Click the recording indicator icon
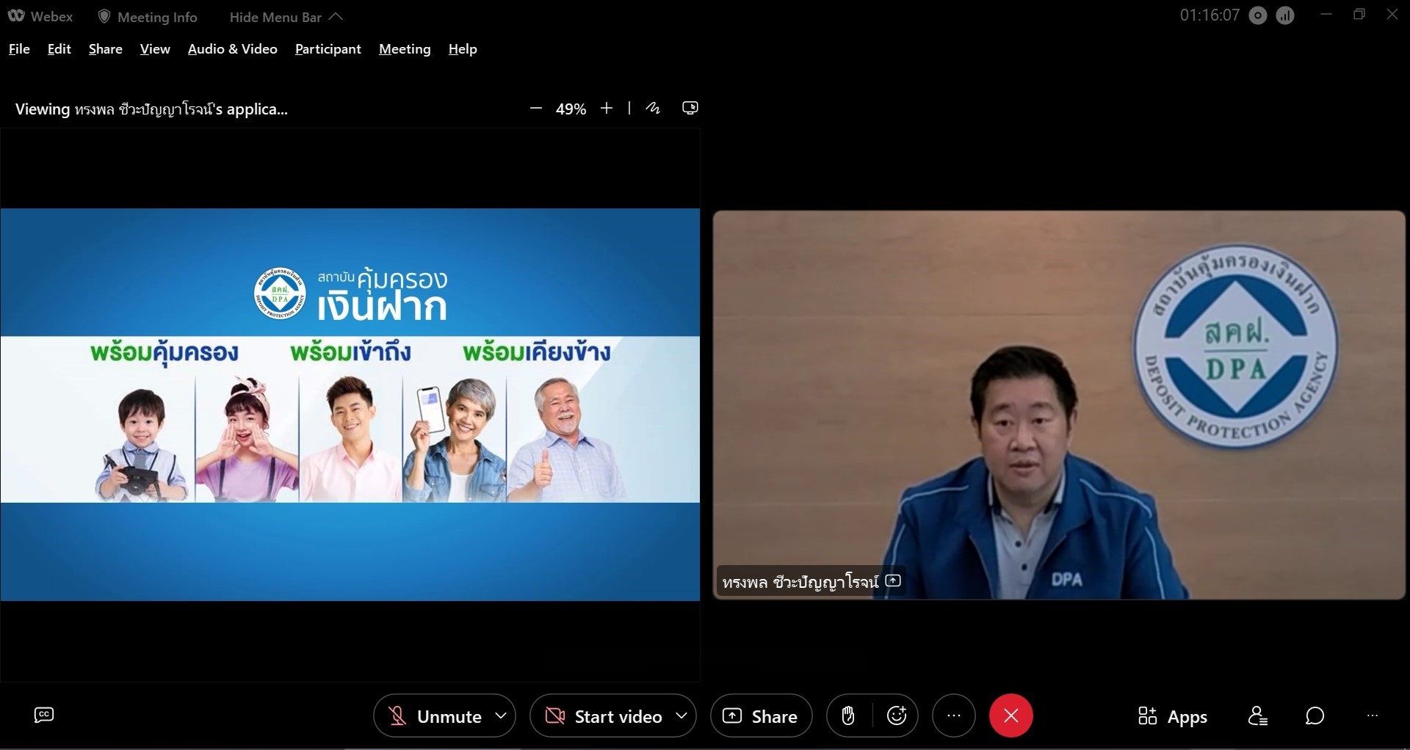1410x750 pixels. 1258,15
